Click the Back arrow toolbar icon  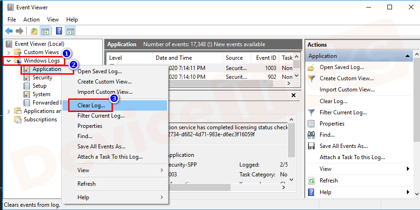[9, 31]
